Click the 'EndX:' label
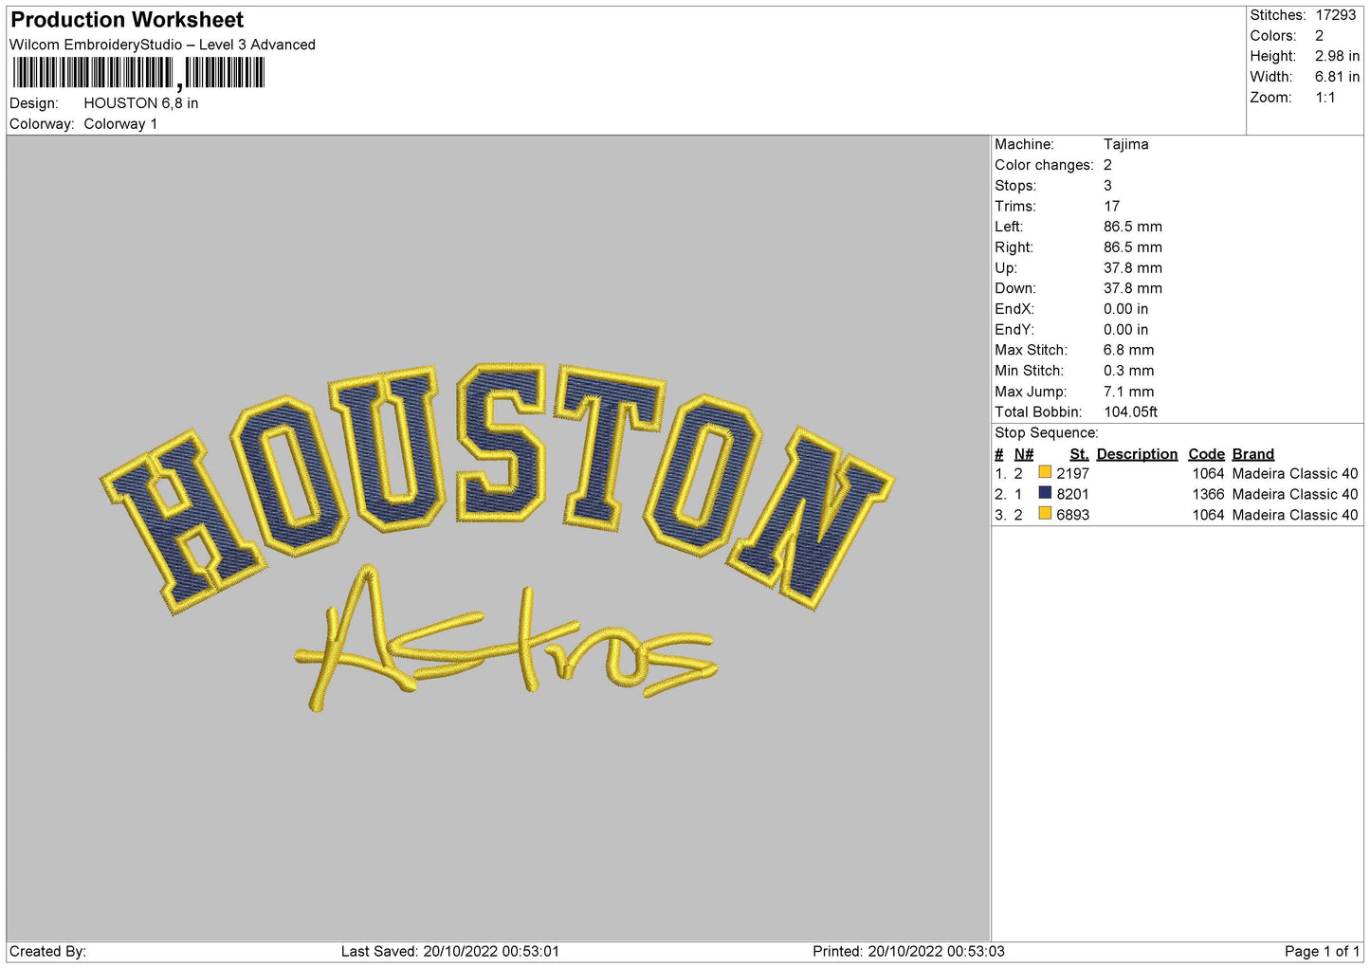Viewport: 1370px width, 968px height. (x=1014, y=309)
